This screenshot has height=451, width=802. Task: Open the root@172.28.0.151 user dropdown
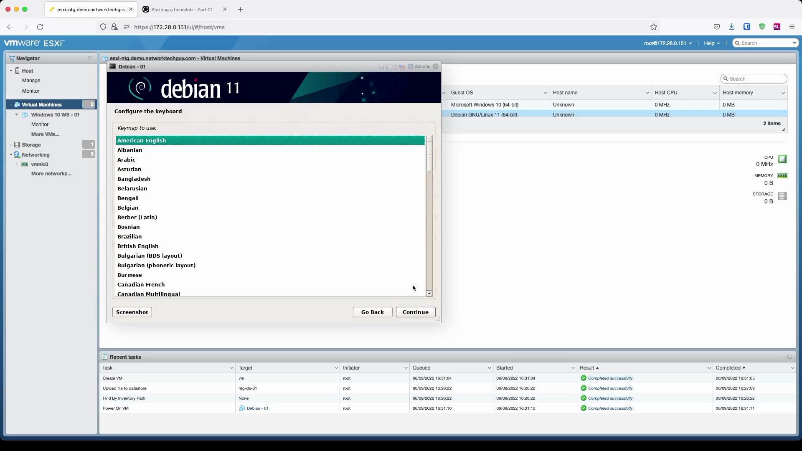pos(667,43)
